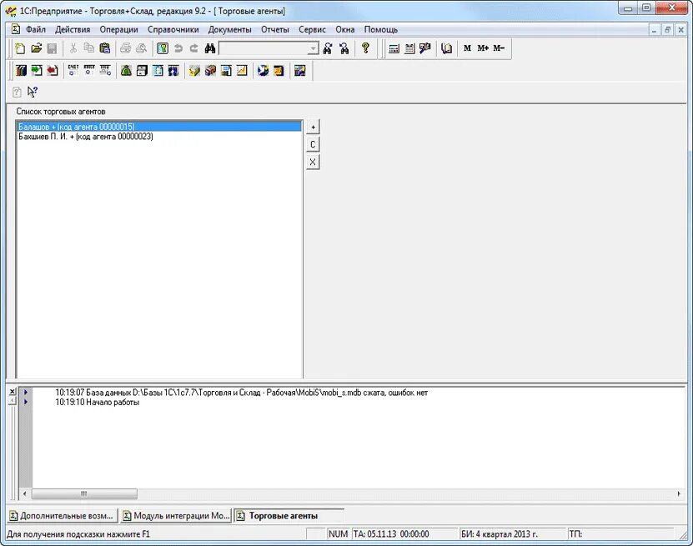Click the striped books icon in second toolbar

21,70
